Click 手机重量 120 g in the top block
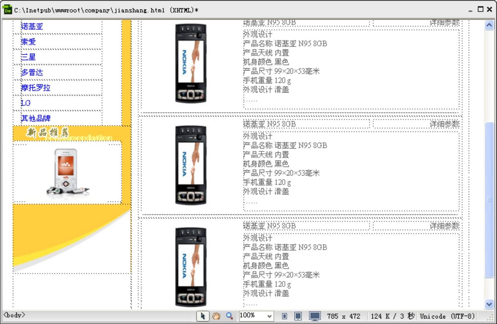Viewport: 497px width, 324px height. 267,80
